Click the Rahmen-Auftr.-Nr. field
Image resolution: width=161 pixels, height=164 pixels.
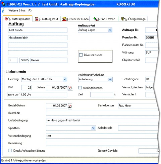(x=151, y=45)
